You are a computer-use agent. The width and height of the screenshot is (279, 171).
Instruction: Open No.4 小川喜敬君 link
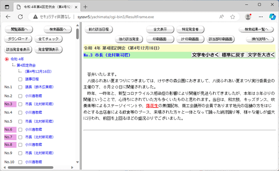click(x=33, y=112)
